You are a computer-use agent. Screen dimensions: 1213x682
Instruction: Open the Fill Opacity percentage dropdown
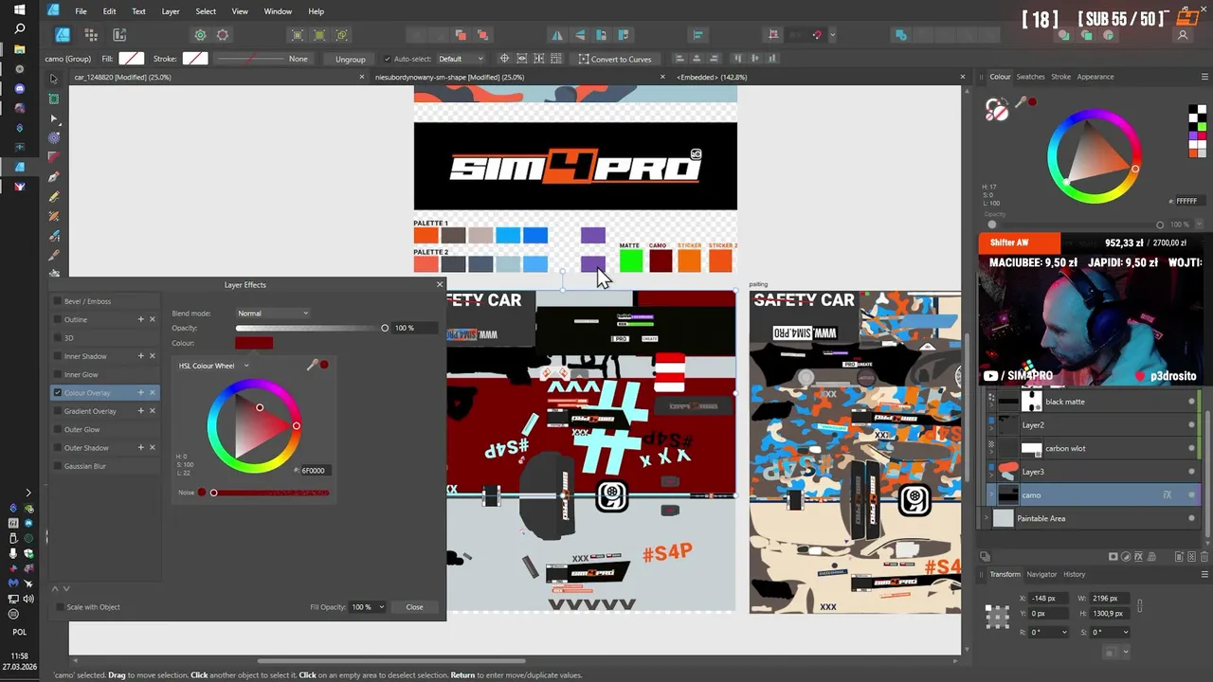tap(368, 607)
